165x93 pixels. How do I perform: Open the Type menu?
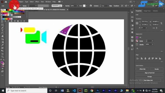pyautogui.click(x=27, y=2)
